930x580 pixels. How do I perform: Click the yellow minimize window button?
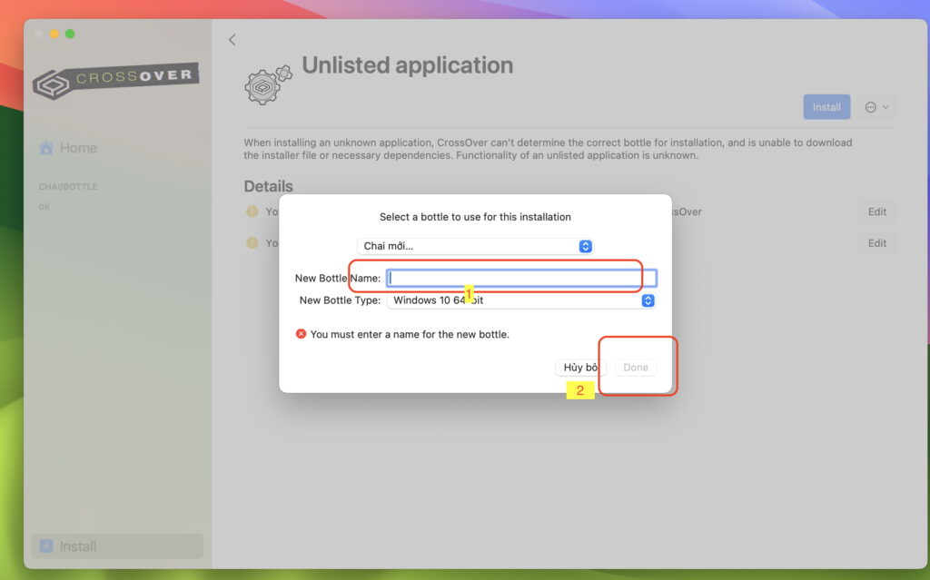[54, 34]
